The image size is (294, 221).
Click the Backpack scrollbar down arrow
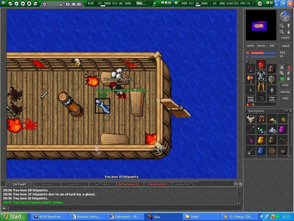point(291,156)
